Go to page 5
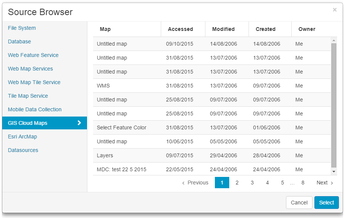The image size is (345, 218). [x=283, y=183]
